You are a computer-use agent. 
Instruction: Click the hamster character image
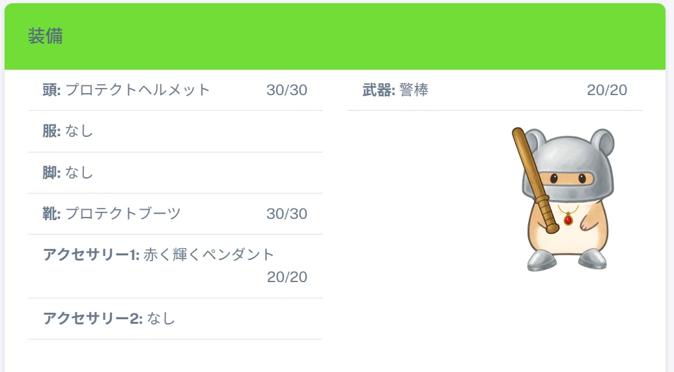(x=563, y=199)
